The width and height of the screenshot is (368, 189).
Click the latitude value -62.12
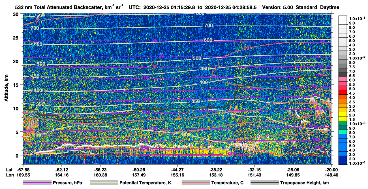[61, 170]
